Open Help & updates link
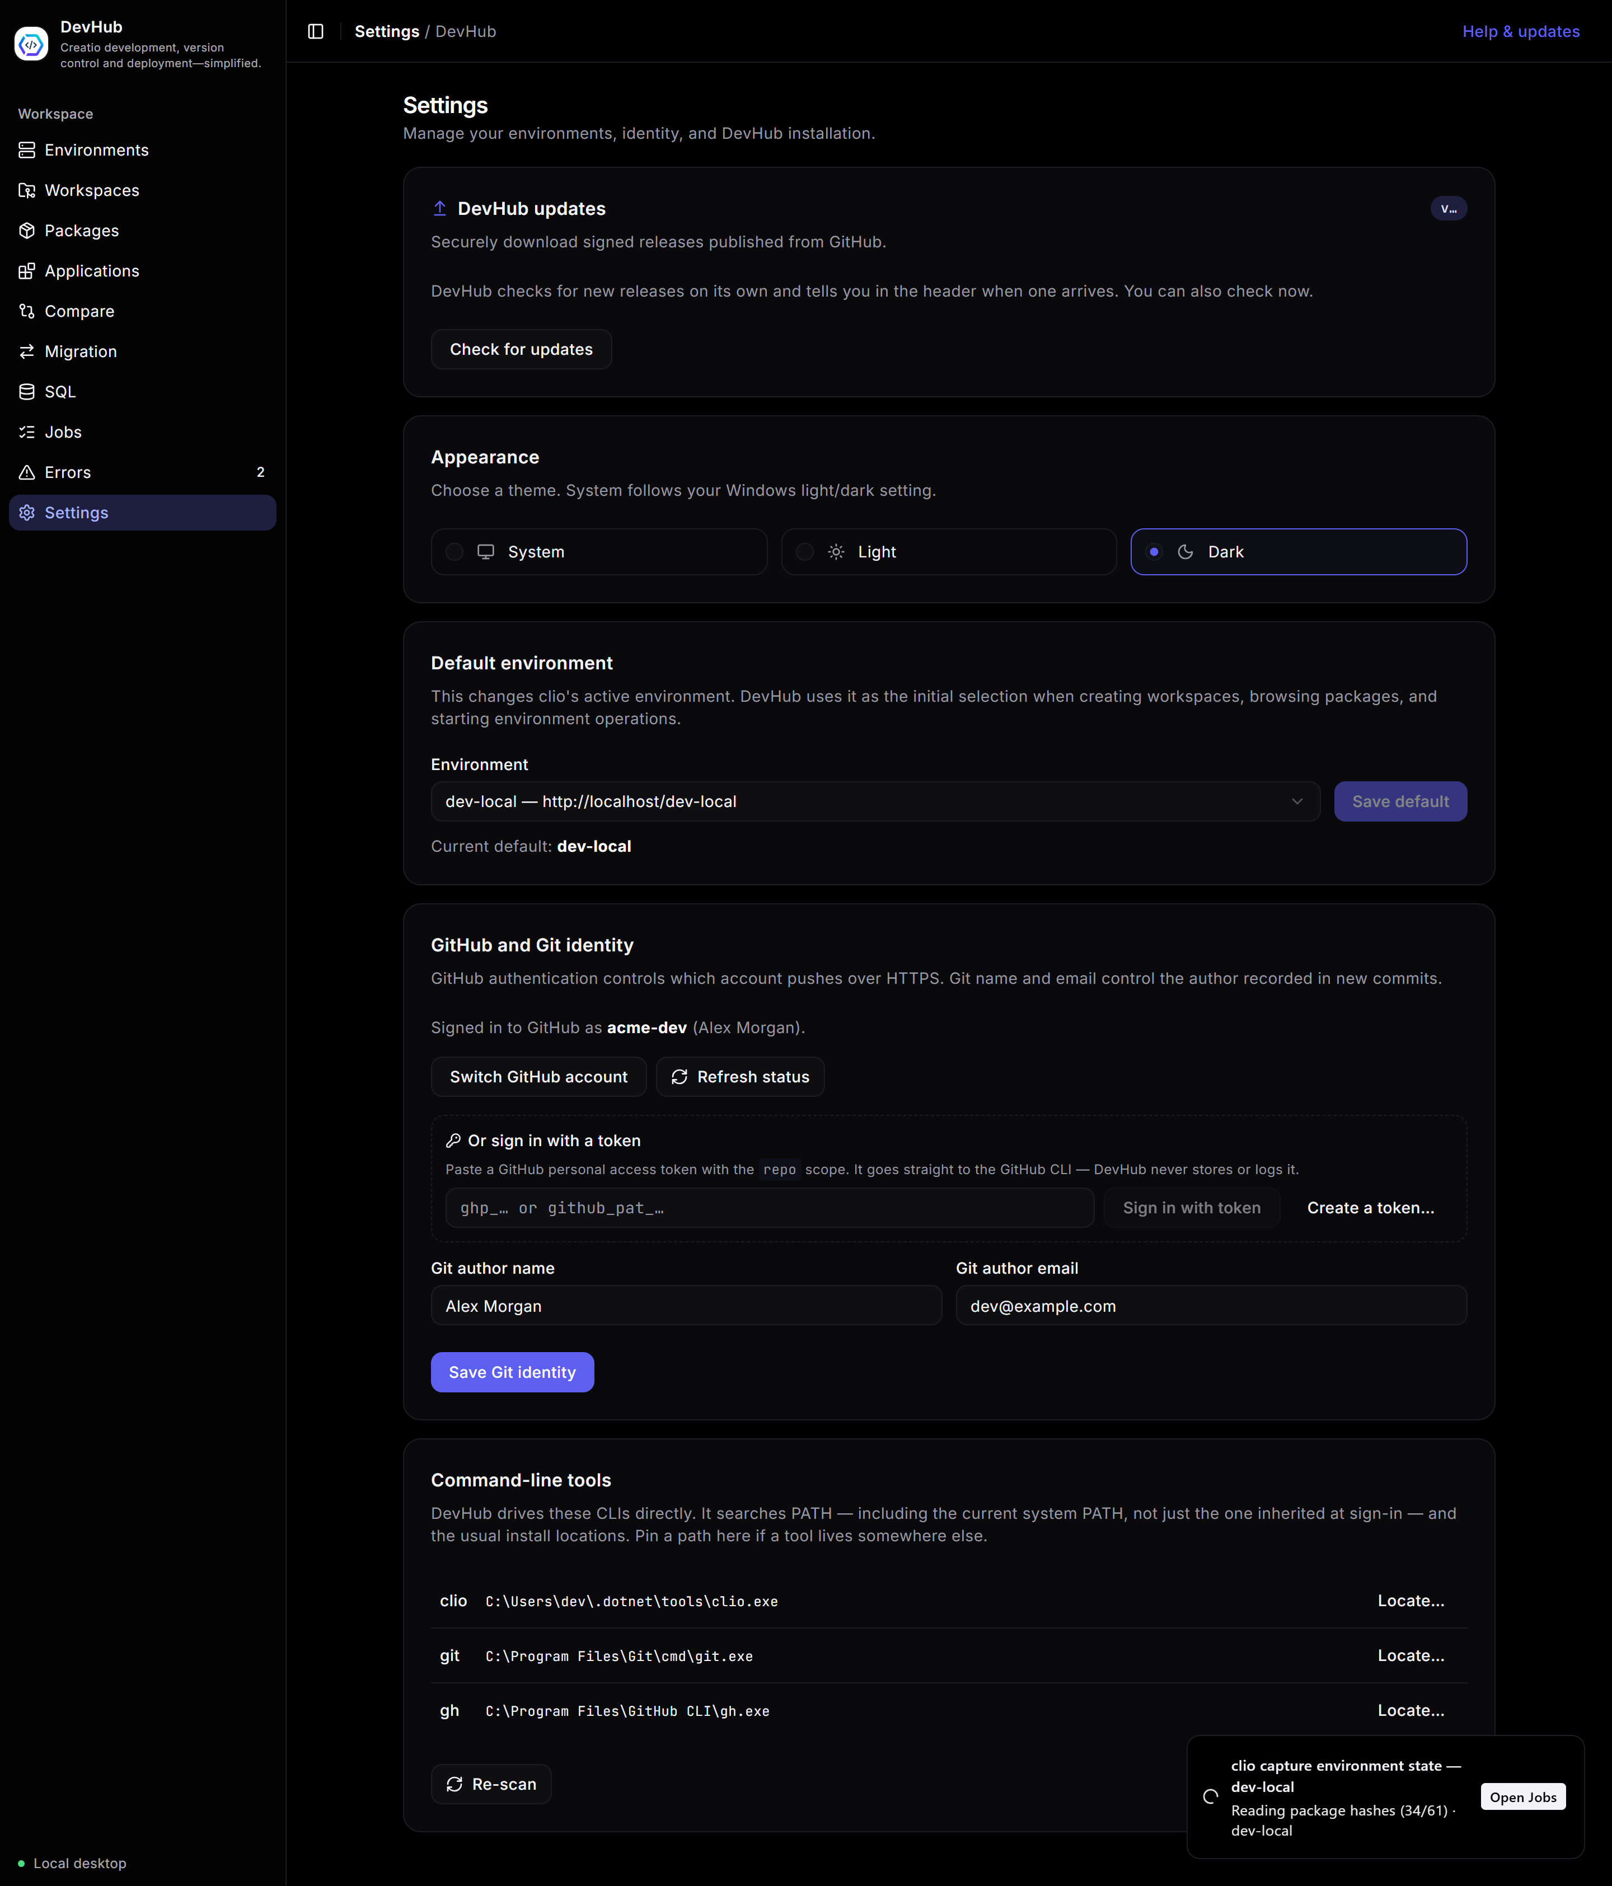This screenshot has width=1612, height=1886. (x=1520, y=31)
